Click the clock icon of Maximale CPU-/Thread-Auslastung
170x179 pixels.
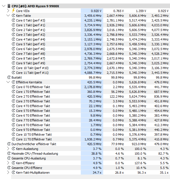click(9, 154)
